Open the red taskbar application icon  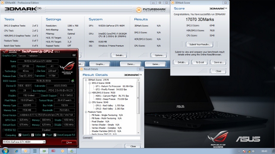pos(53,151)
